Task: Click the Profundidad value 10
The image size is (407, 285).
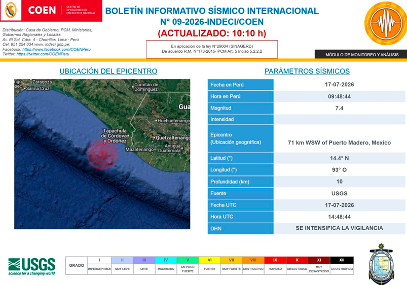Action: click(x=339, y=182)
